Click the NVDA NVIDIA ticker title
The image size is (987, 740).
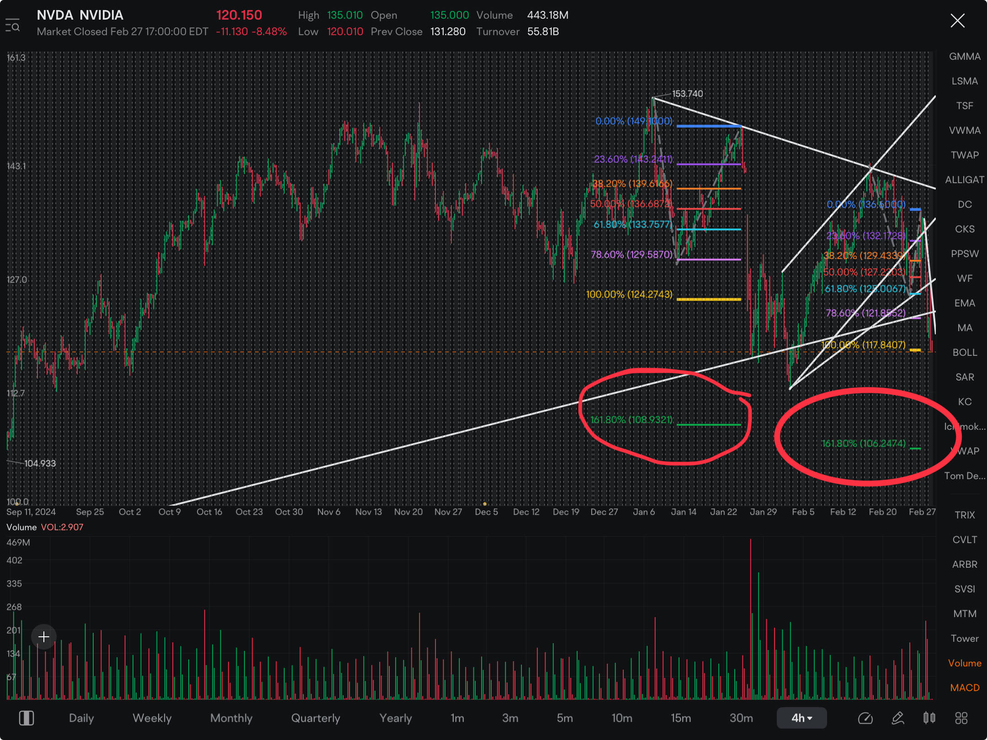tap(80, 15)
